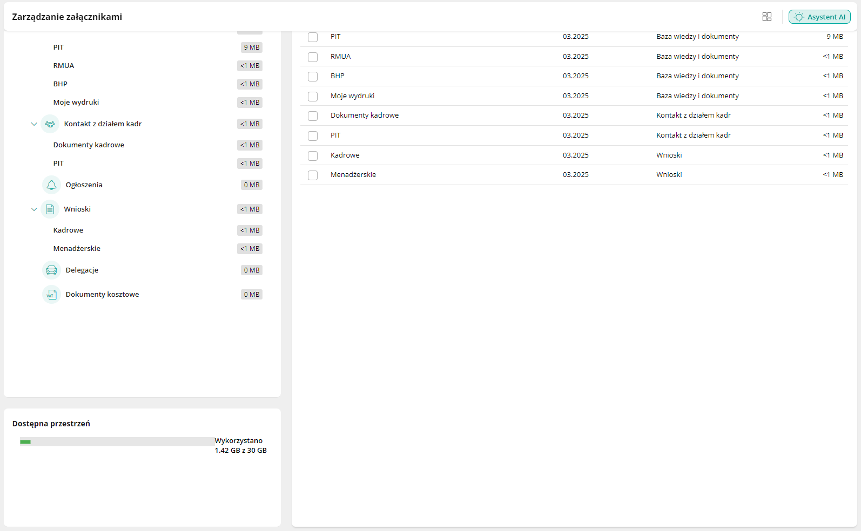The image size is (861, 531).
Task: Select the BHP row checkbox
Action: pyautogui.click(x=313, y=77)
